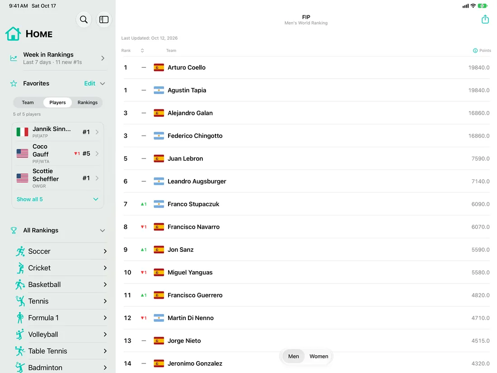Tap the Tennis player icon

[x=20, y=301]
